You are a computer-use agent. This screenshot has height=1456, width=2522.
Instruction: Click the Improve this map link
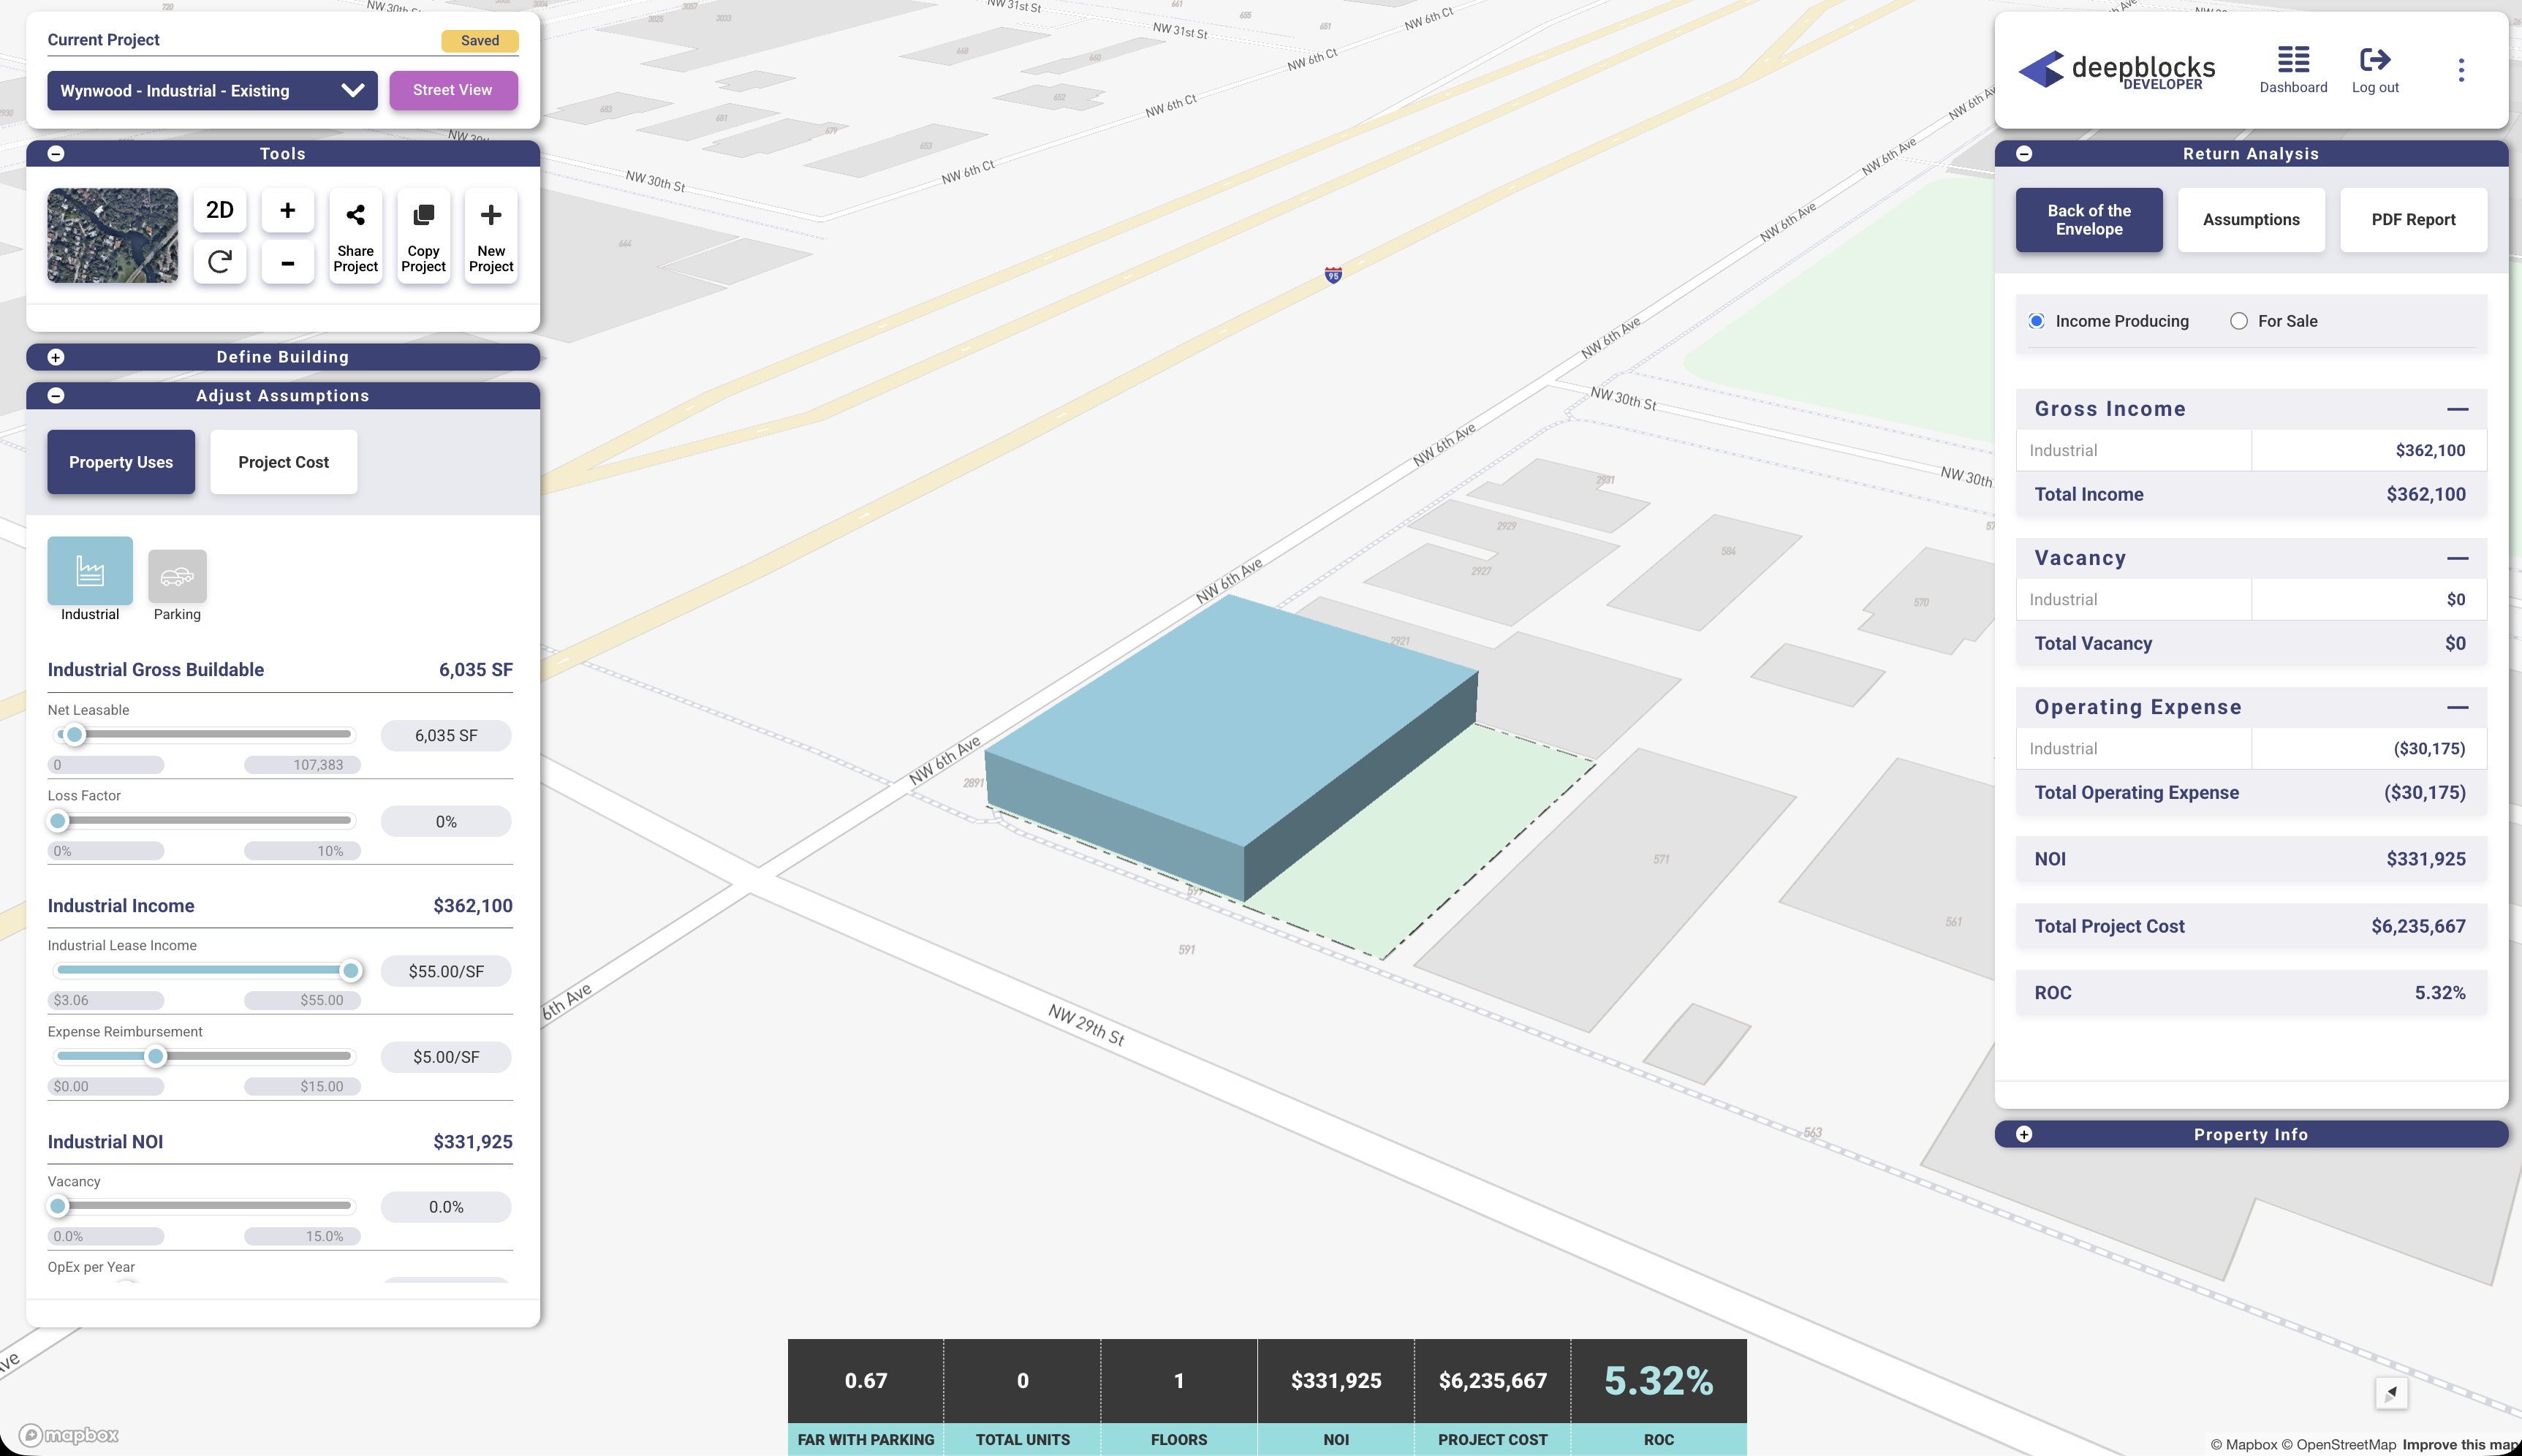pyautogui.click(x=2461, y=1444)
